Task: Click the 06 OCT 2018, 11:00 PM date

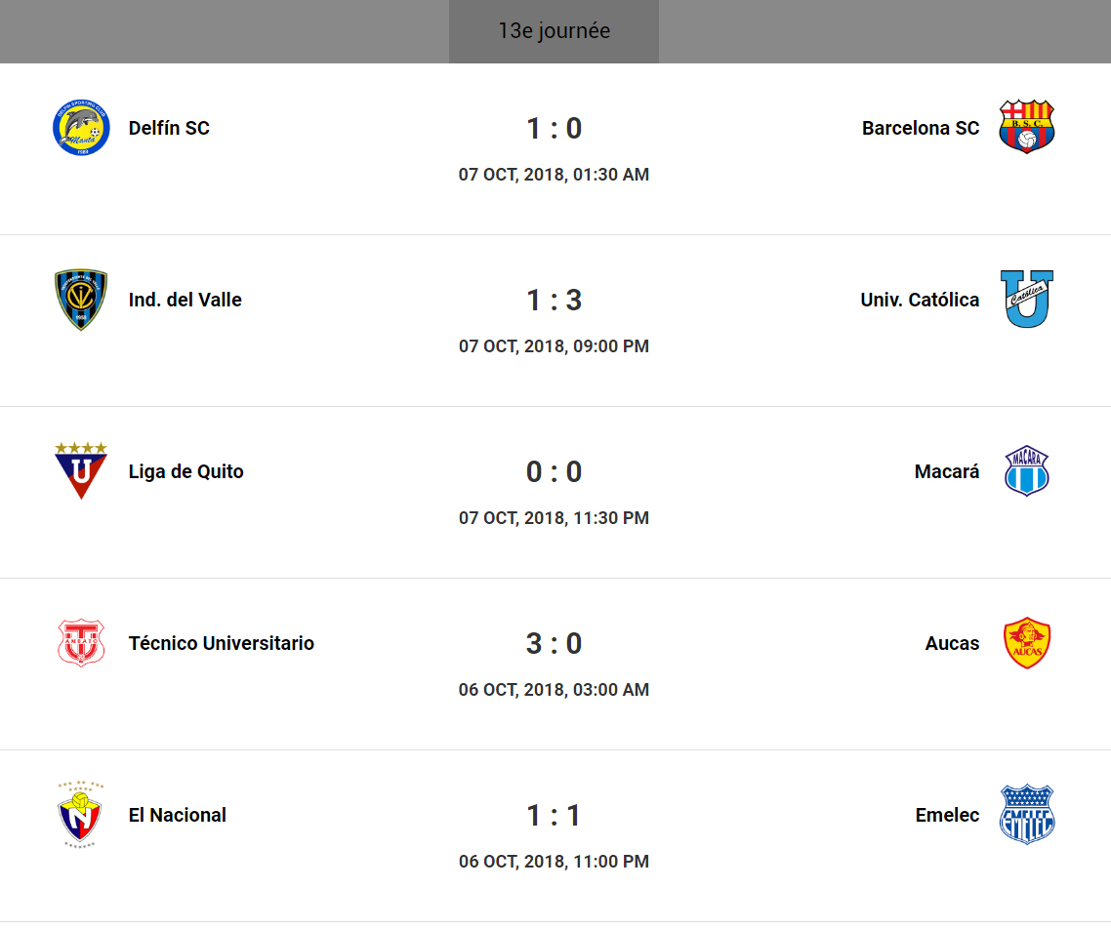Action: coord(554,862)
